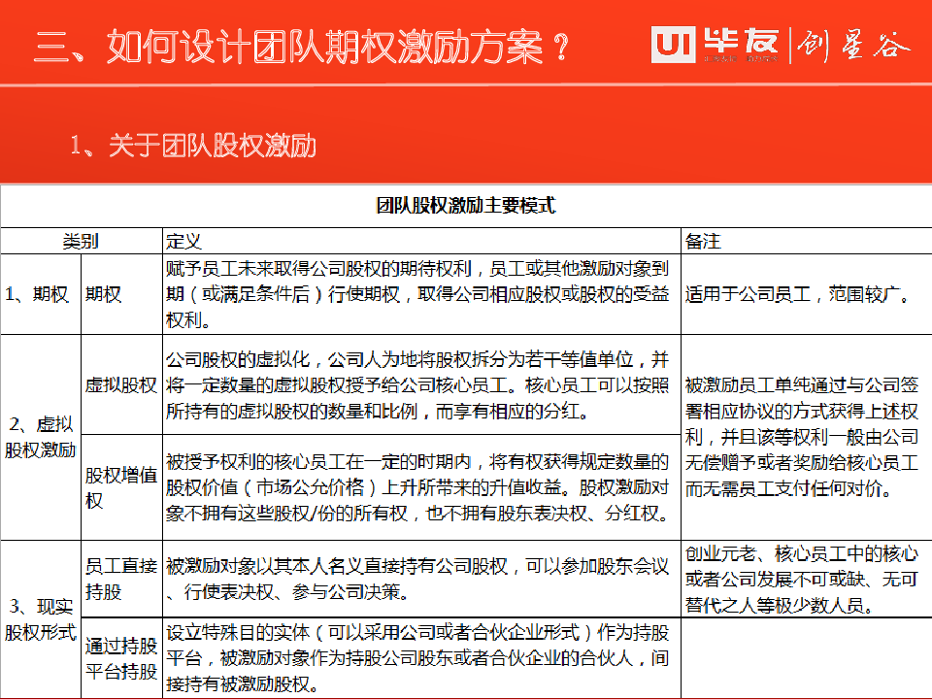Select the table heading 团队股权激励主要模式
The width and height of the screenshot is (932, 699).
[465, 206]
